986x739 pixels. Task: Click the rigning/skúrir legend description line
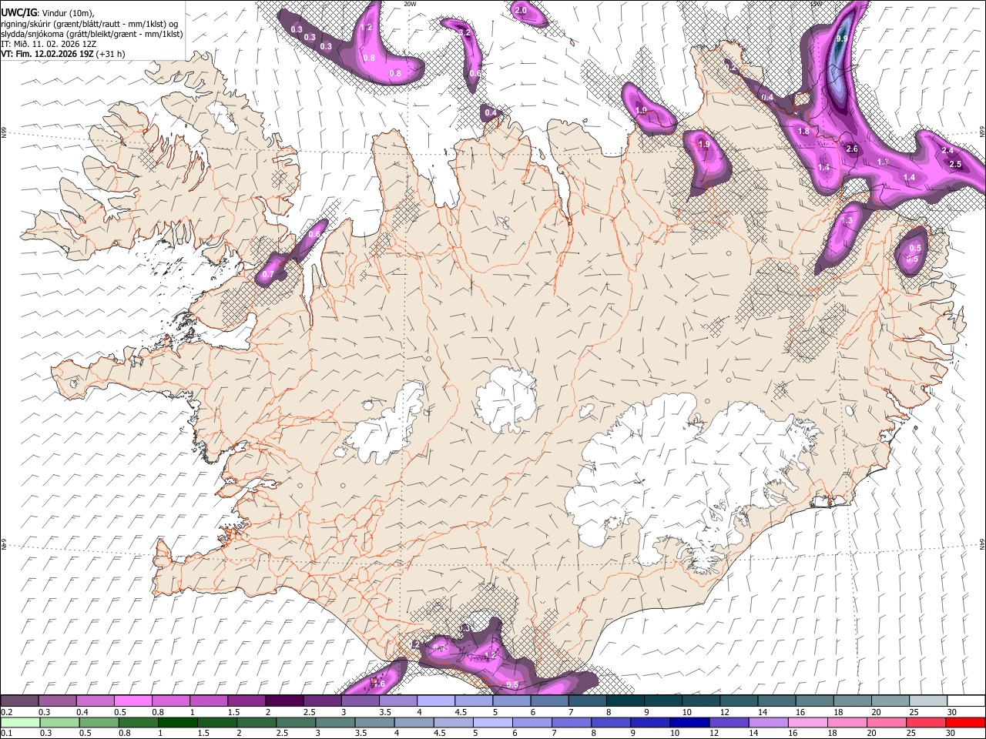(89, 23)
